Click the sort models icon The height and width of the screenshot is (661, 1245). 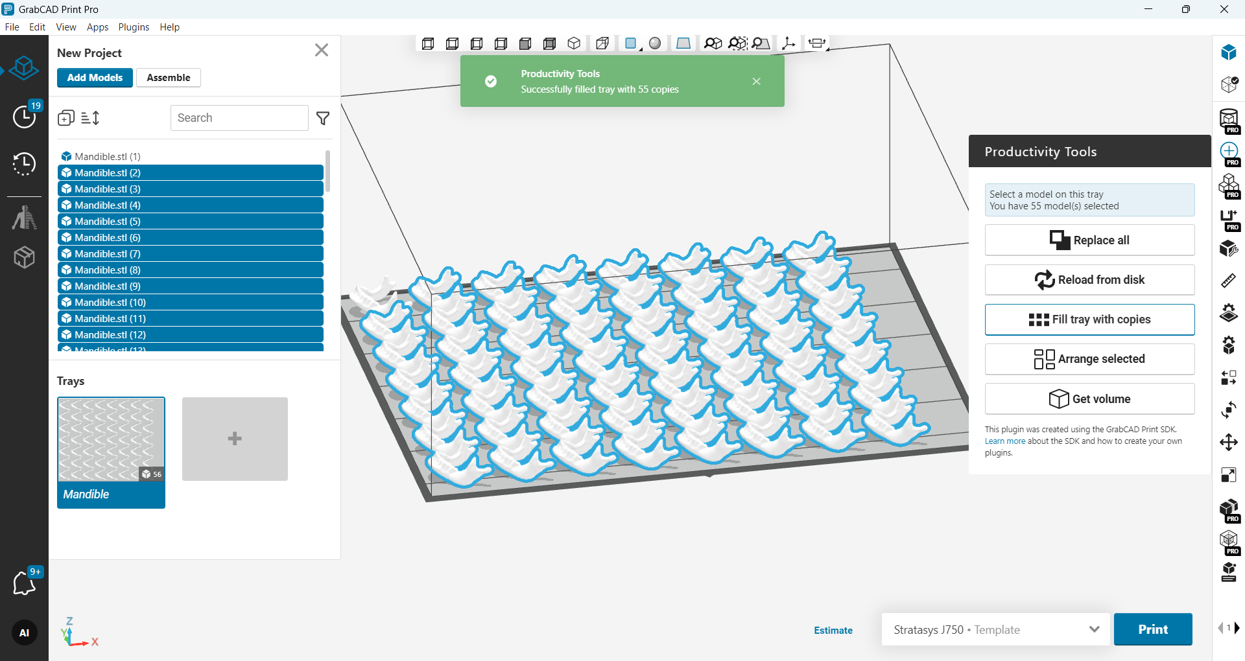point(90,118)
